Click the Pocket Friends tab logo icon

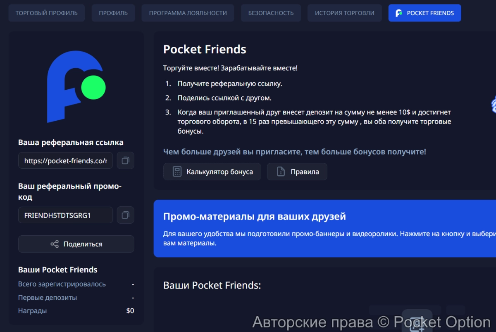pos(399,13)
